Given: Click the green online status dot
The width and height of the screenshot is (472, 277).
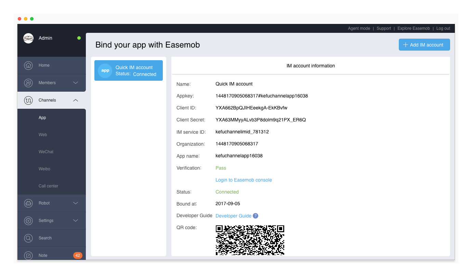Looking at the screenshot, I should pos(79,38).
